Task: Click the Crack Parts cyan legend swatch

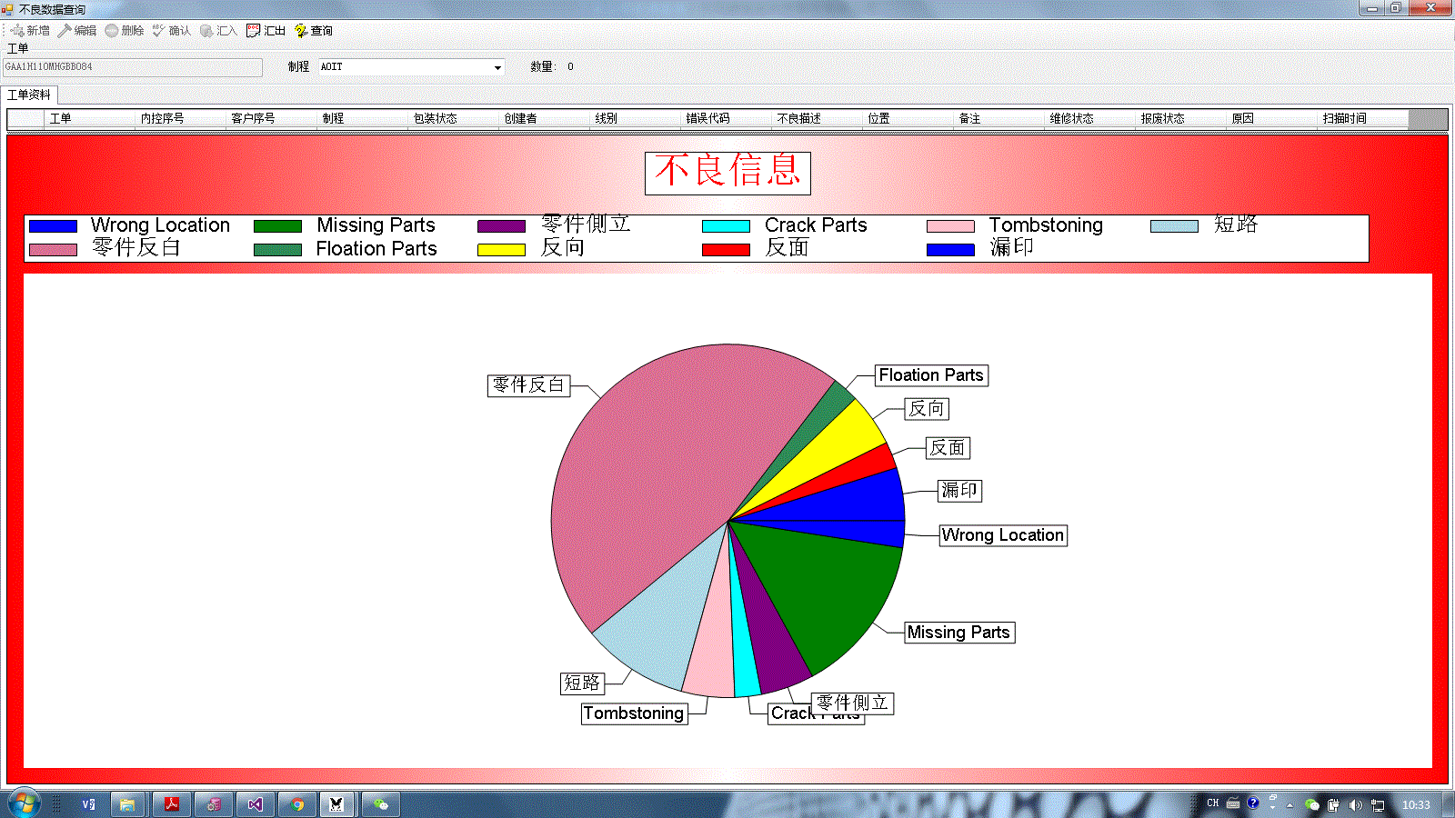Action: point(726,226)
